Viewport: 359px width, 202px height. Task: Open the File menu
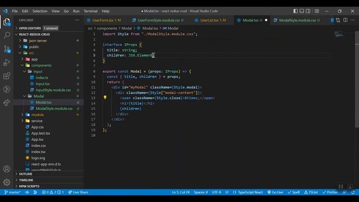15,11
